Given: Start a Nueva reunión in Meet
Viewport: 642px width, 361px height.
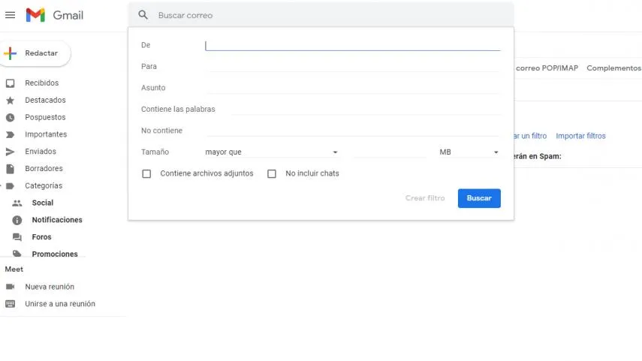Looking at the screenshot, I should pos(50,287).
